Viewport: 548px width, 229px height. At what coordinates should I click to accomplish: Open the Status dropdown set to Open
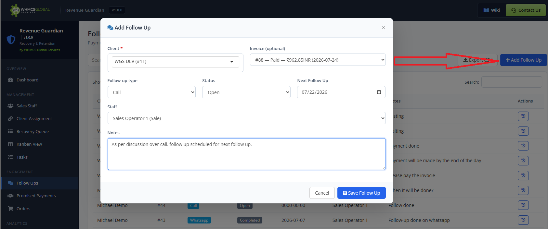pyautogui.click(x=246, y=92)
